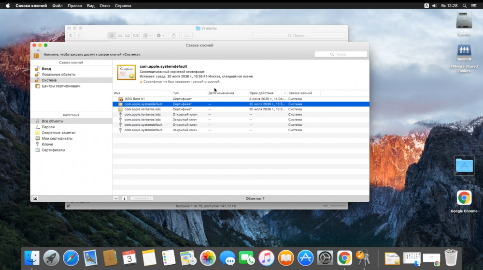Viewport: 483px width, 270px height.
Task: Open Spotlight search in the menu bar
Action: click(x=465, y=5)
